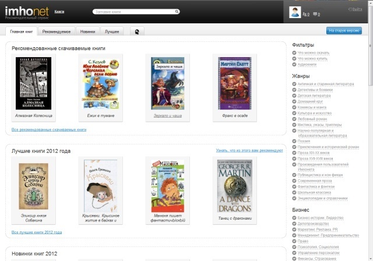Click the check icon beside Мистика, ужасы, триллеры

coord(294,125)
